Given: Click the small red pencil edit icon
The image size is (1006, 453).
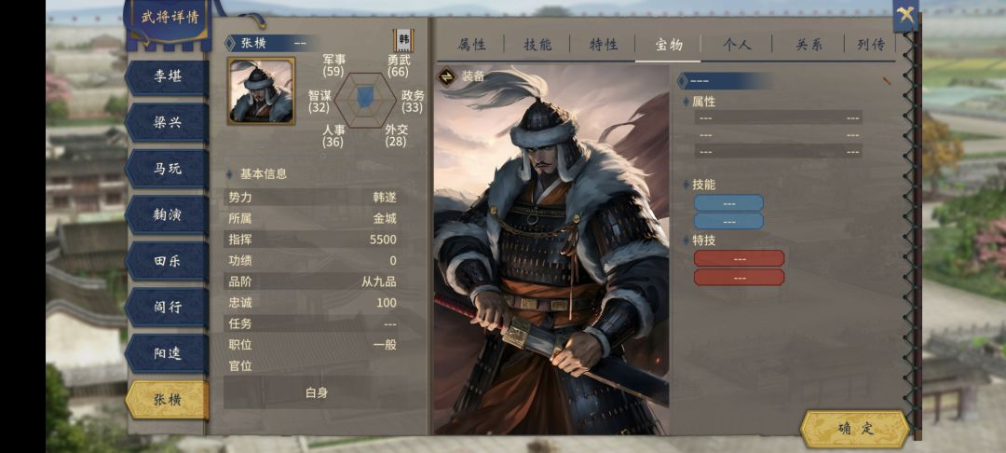Looking at the screenshot, I should (x=886, y=81).
